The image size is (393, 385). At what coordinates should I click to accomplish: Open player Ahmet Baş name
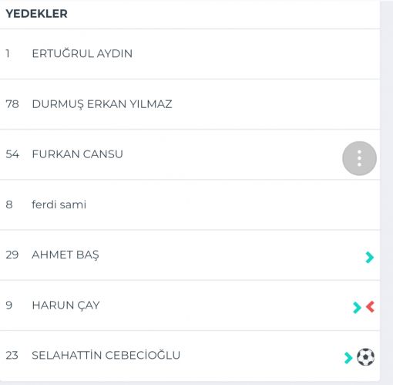(65, 255)
